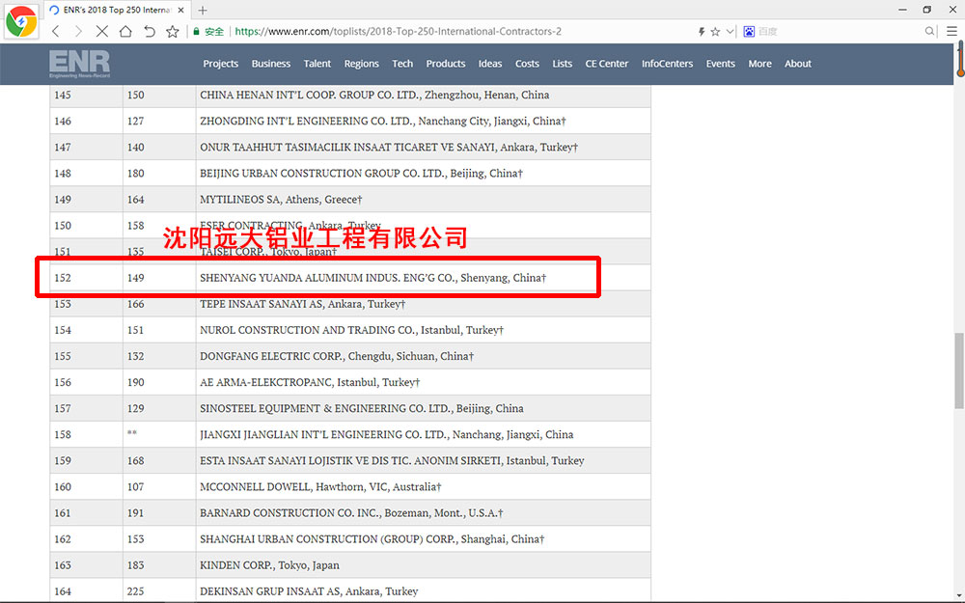Click previous rank "225" in row 164
Viewport: 965px width, 603px height.
coord(135,591)
